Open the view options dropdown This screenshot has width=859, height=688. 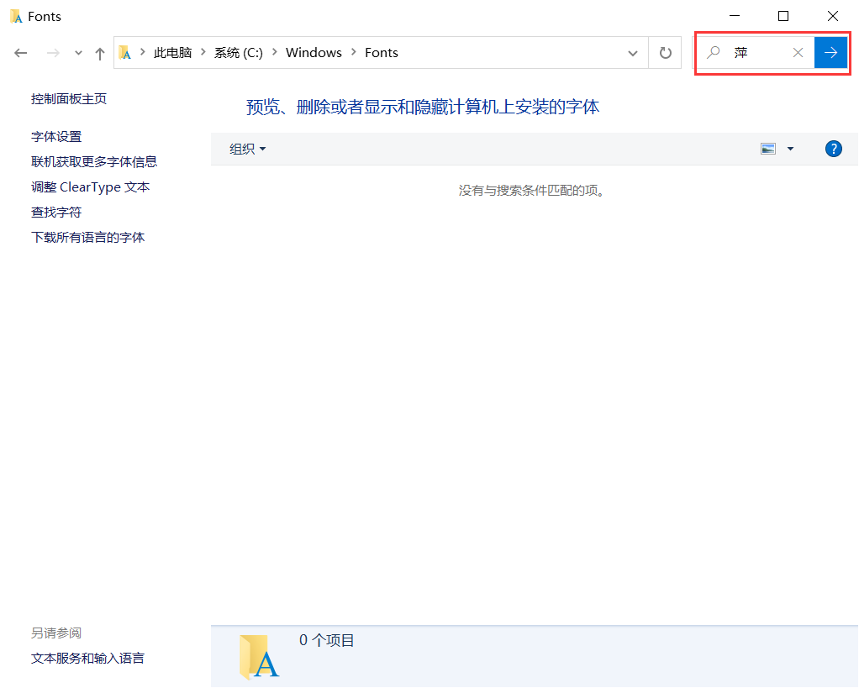coord(789,149)
